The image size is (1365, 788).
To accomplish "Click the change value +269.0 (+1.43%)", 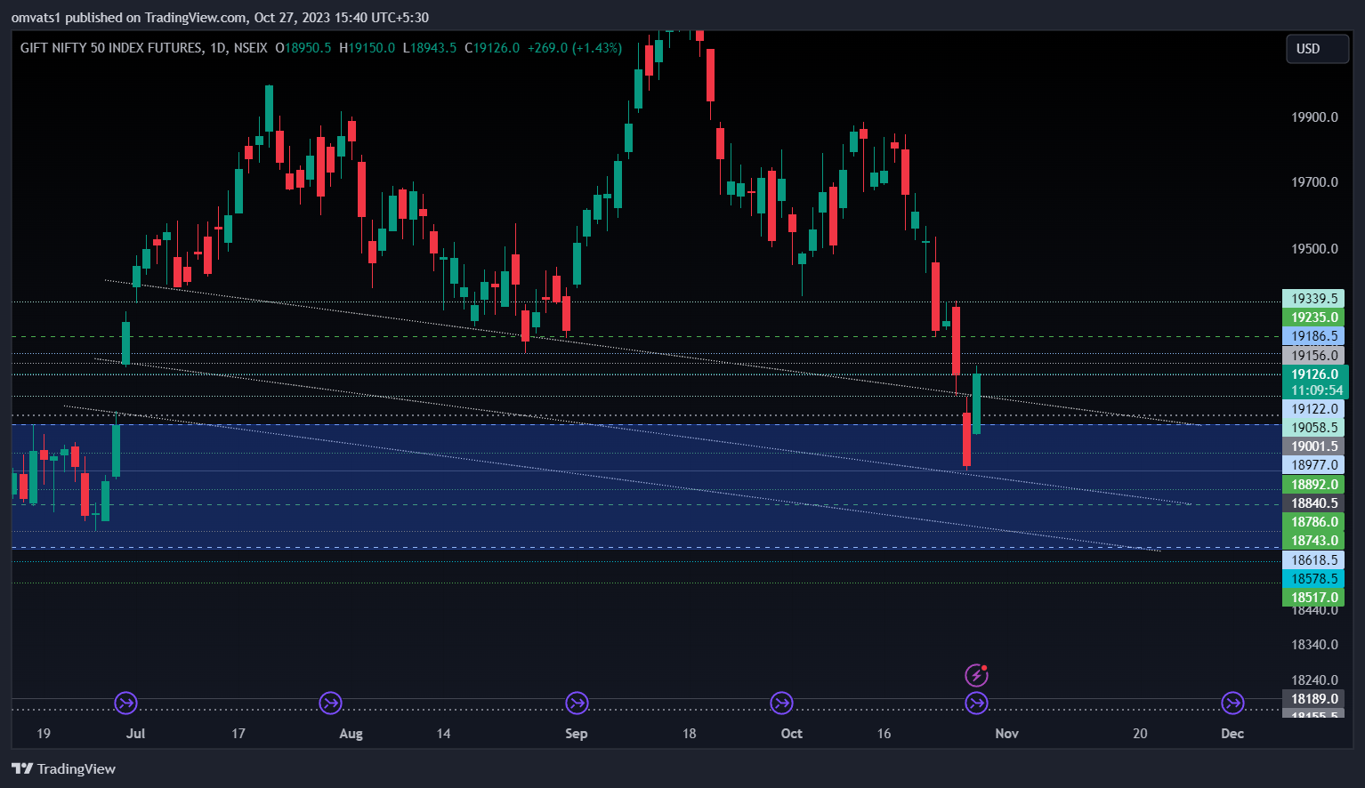I will (x=575, y=48).
